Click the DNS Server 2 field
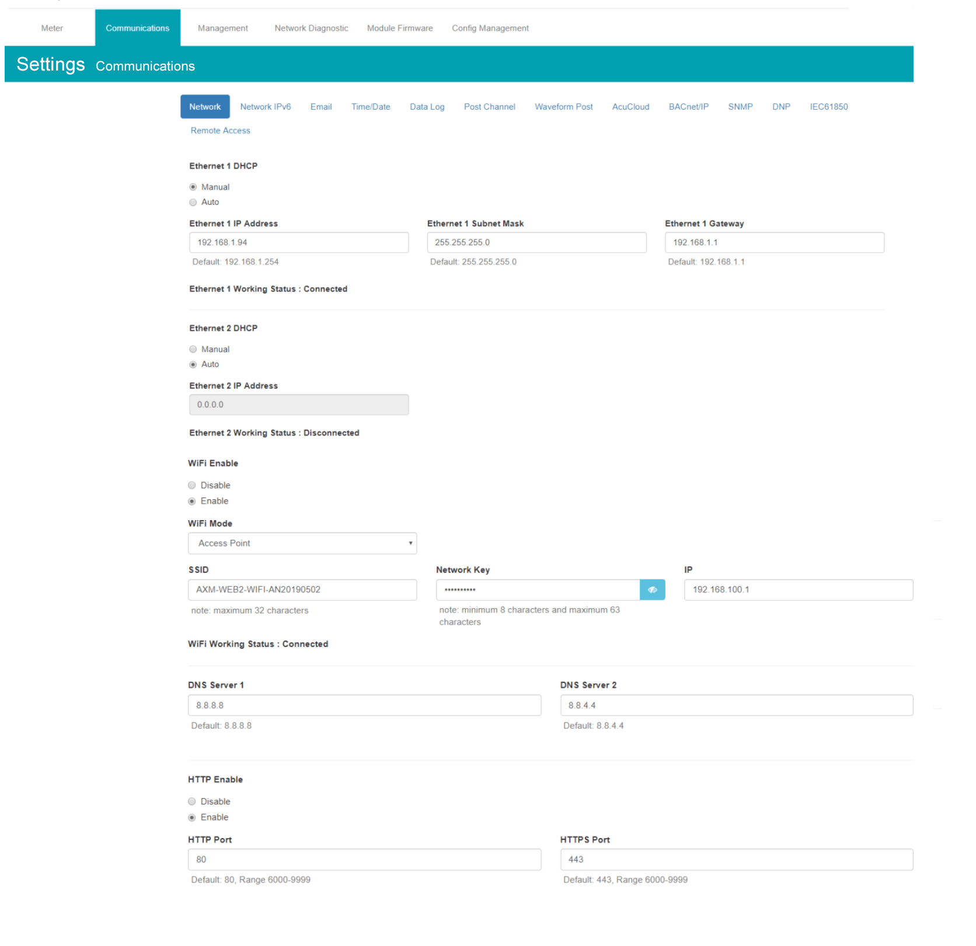This screenshot has height=946, width=976. coord(737,705)
